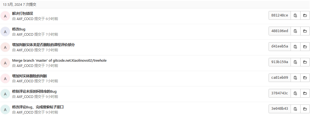Open the '修改Bug' commit
This screenshot has width=311, height=116.
coord(19,29)
